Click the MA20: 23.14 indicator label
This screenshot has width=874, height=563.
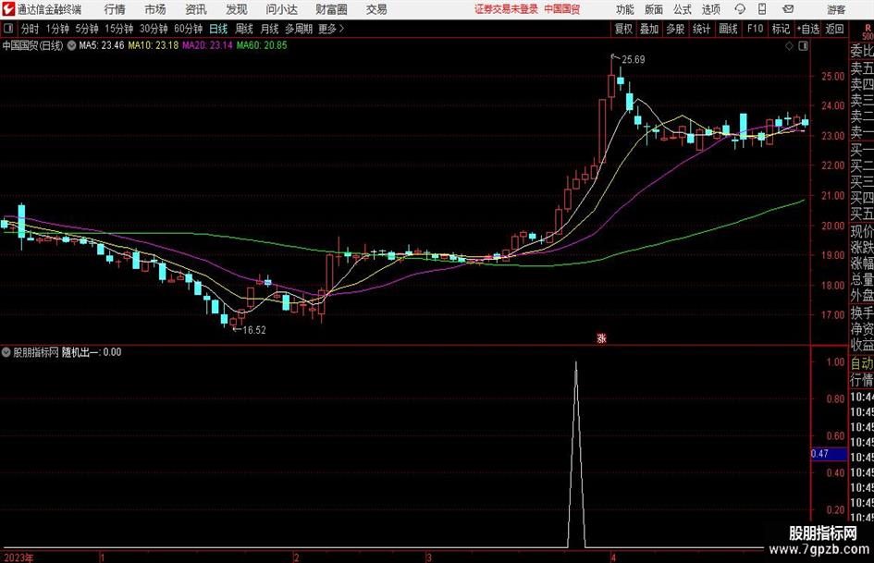point(207,45)
